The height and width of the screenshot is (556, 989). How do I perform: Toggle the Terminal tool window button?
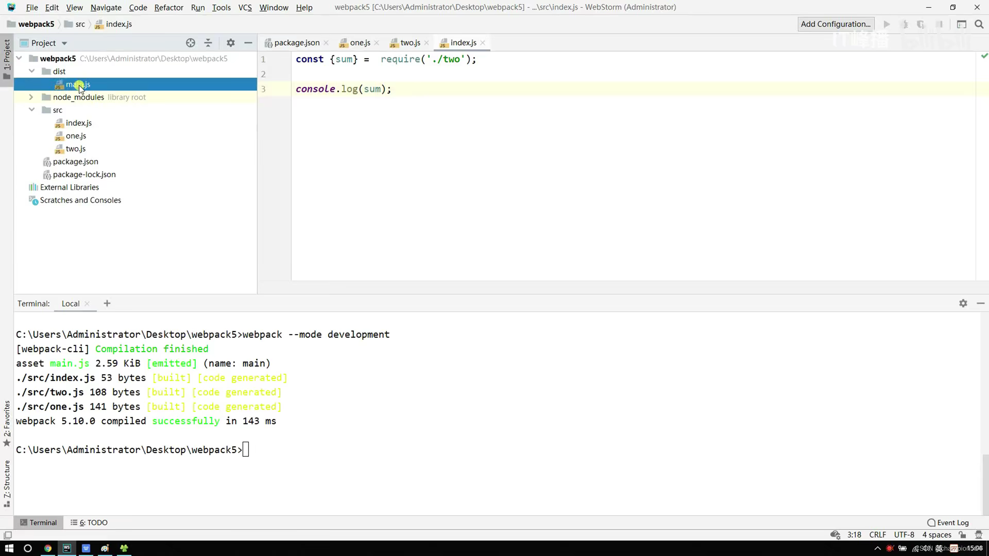pos(39,522)
